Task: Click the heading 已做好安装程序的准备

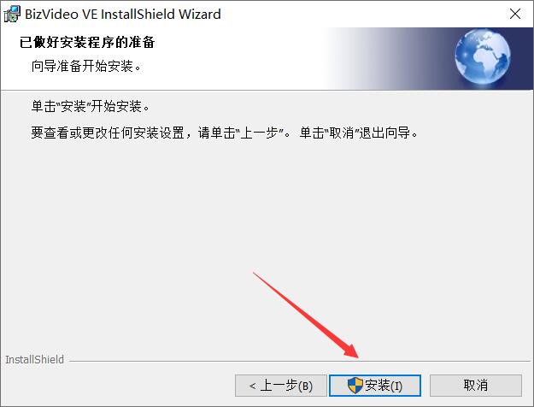Action: click(87, 42)
